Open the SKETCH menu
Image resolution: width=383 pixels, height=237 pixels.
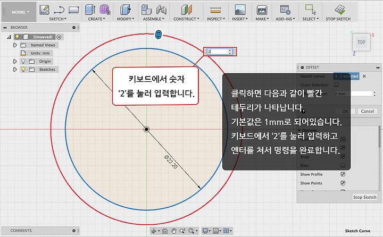click(x=57, y=19)
